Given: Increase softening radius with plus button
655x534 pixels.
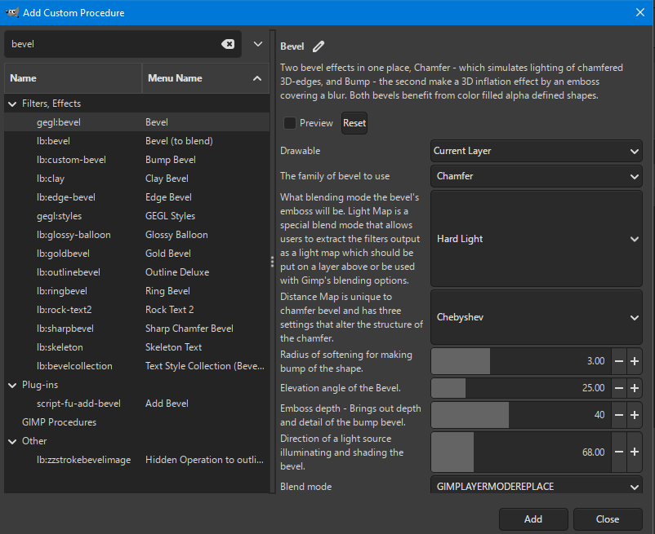Looking at the screenshot, I should click(635, 361).
